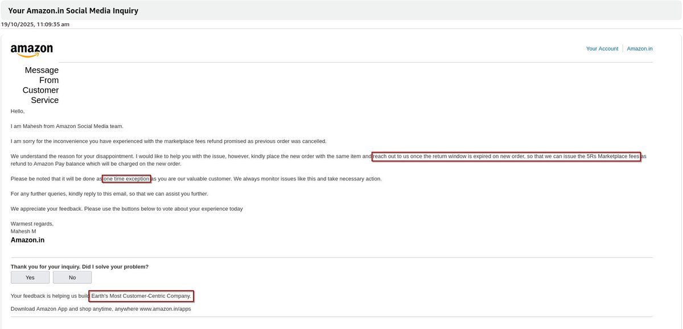Click the 'Hello,' greeting text
The height and width of the screenshot is (329, 683).
pyautogui.click(x=18, y=111)
